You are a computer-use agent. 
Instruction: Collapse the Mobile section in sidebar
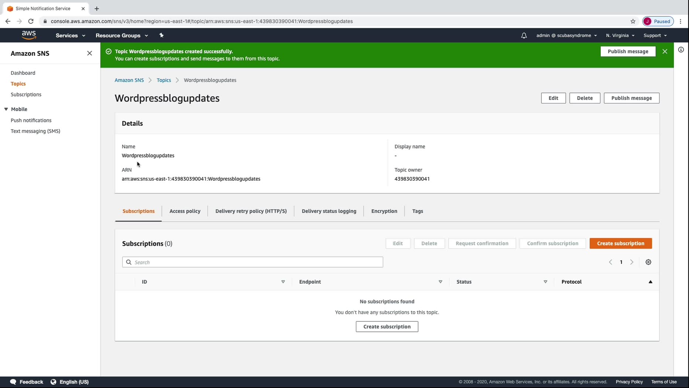coord(6,109)
